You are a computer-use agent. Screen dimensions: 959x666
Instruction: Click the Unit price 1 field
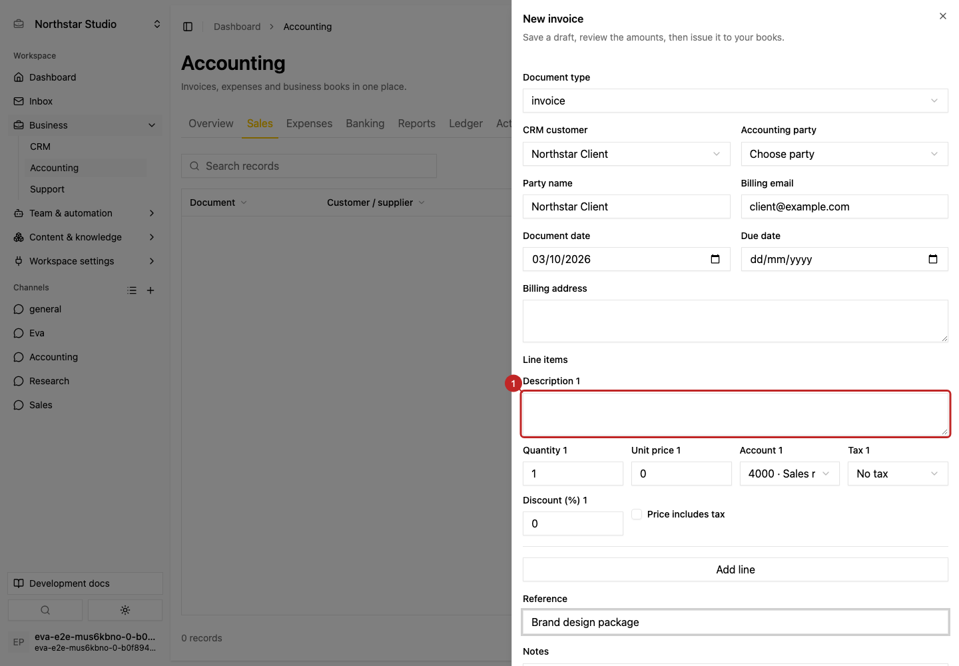(x=681, y=474)
